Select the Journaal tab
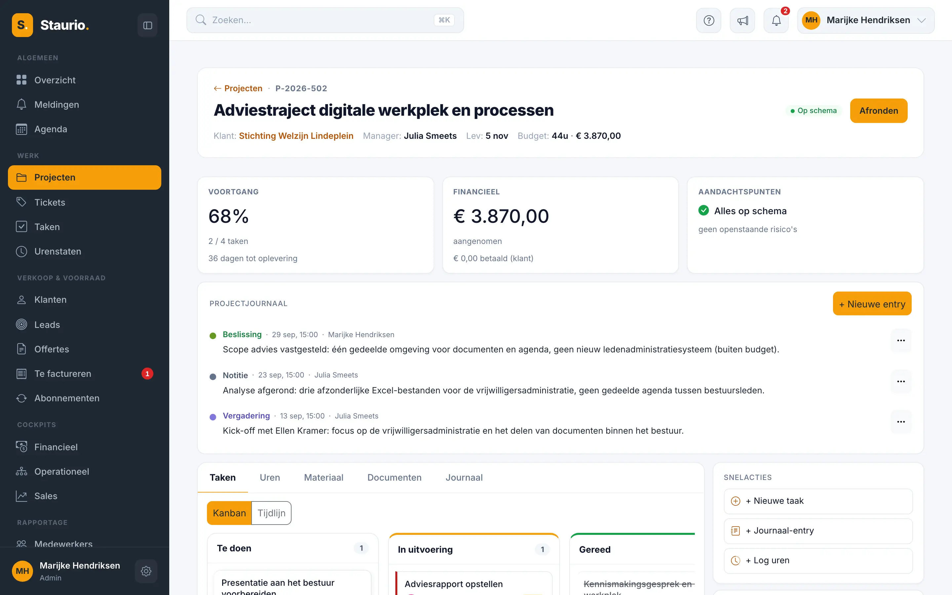The image size is (952, 595). point(464,478)
